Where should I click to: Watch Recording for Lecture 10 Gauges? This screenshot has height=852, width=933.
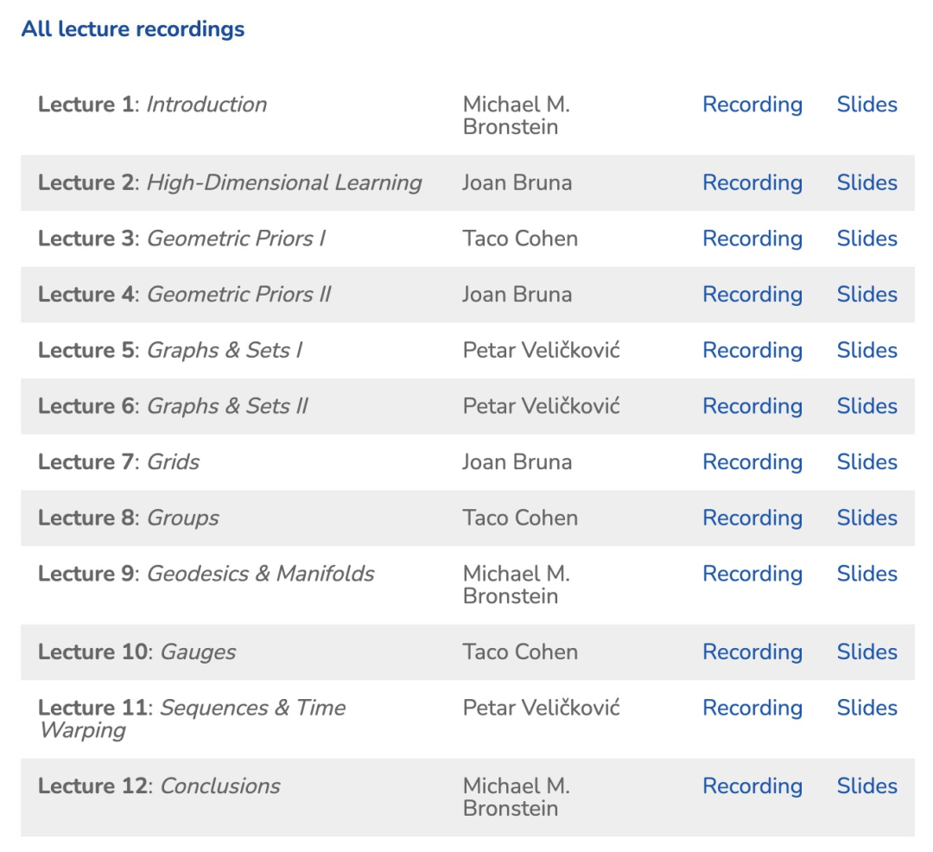point(752,652)
